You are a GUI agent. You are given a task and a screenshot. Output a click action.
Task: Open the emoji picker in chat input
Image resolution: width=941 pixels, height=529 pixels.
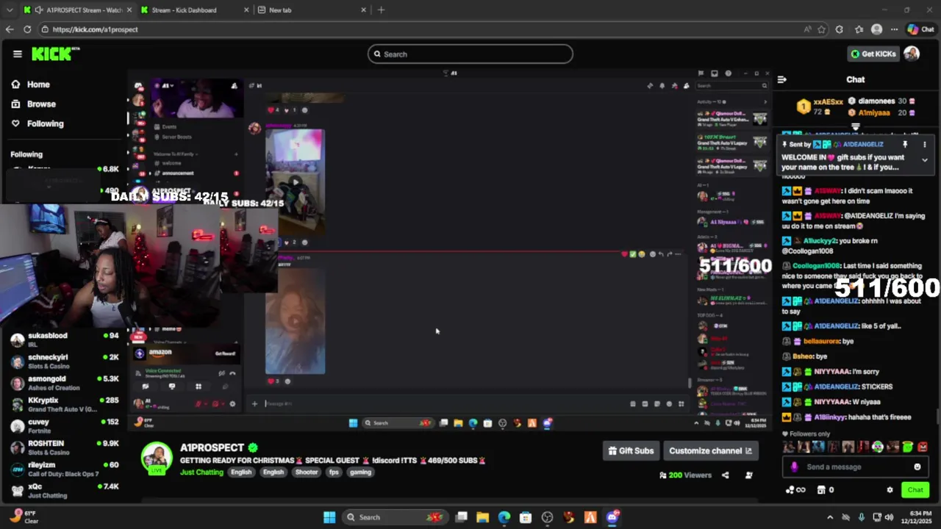(917, 467)
